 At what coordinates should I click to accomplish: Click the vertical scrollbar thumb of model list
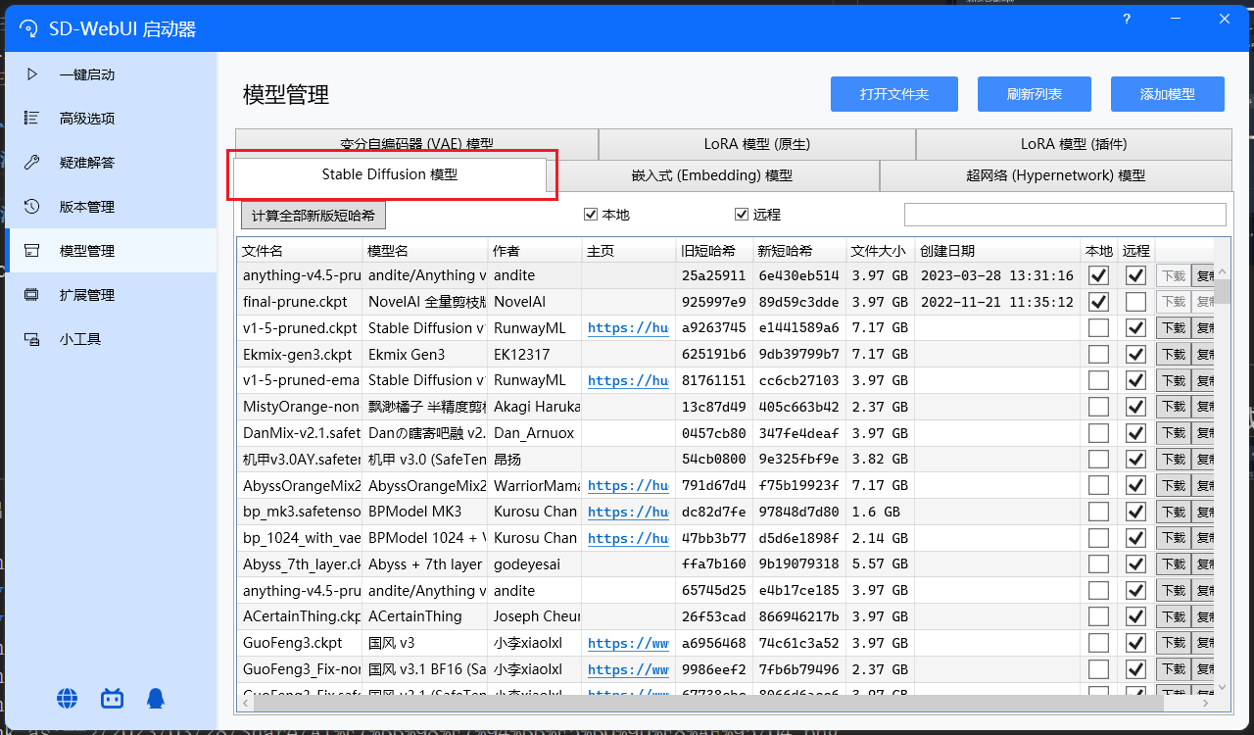pyautogui.click(x=1223, y=292)
